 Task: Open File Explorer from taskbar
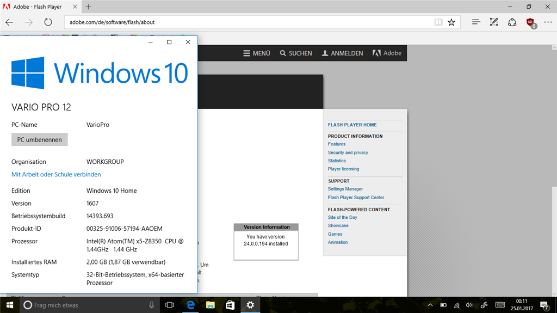point(211,305)
